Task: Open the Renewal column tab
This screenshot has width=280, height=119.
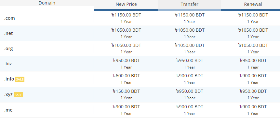Action: 253,5
